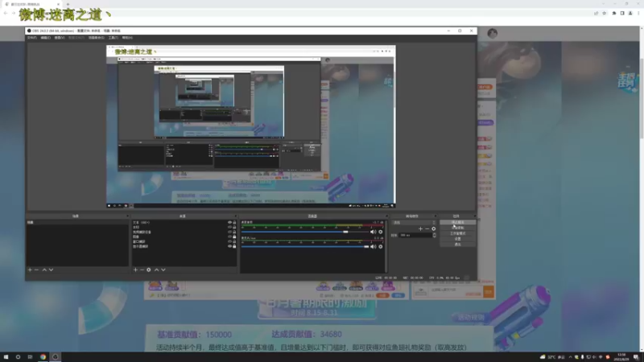This screenshot has width=644, height=362.
Task: Open source properties gear in Sources panel
Action: [149, 269]
